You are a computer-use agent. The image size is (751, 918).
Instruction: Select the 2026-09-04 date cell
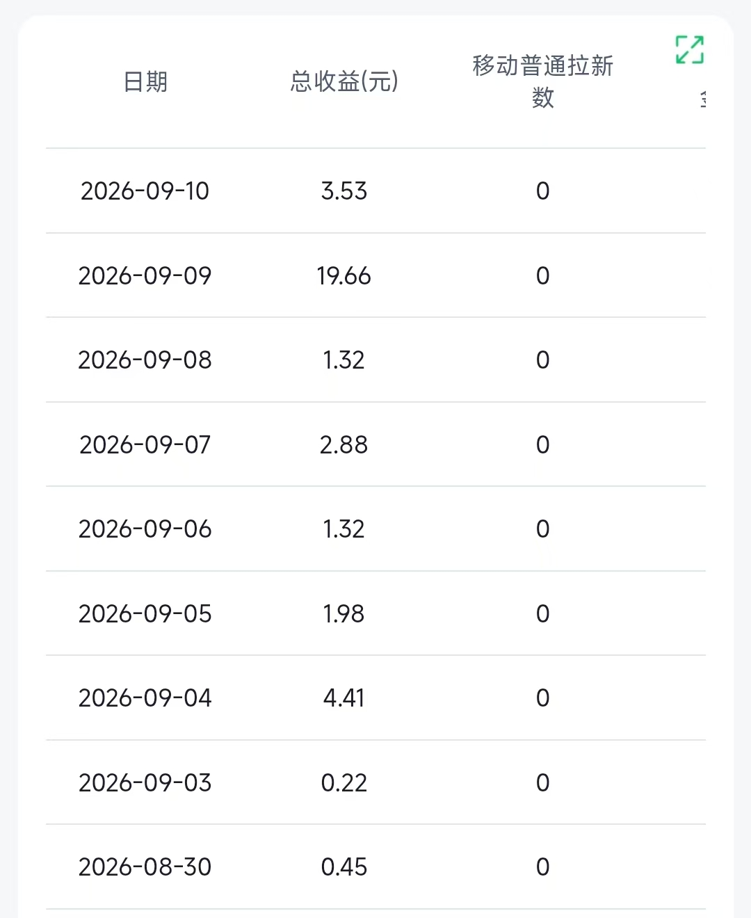click(145, 698)
